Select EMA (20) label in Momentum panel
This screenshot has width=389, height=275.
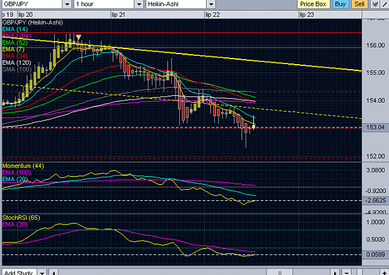coord(15,179)
